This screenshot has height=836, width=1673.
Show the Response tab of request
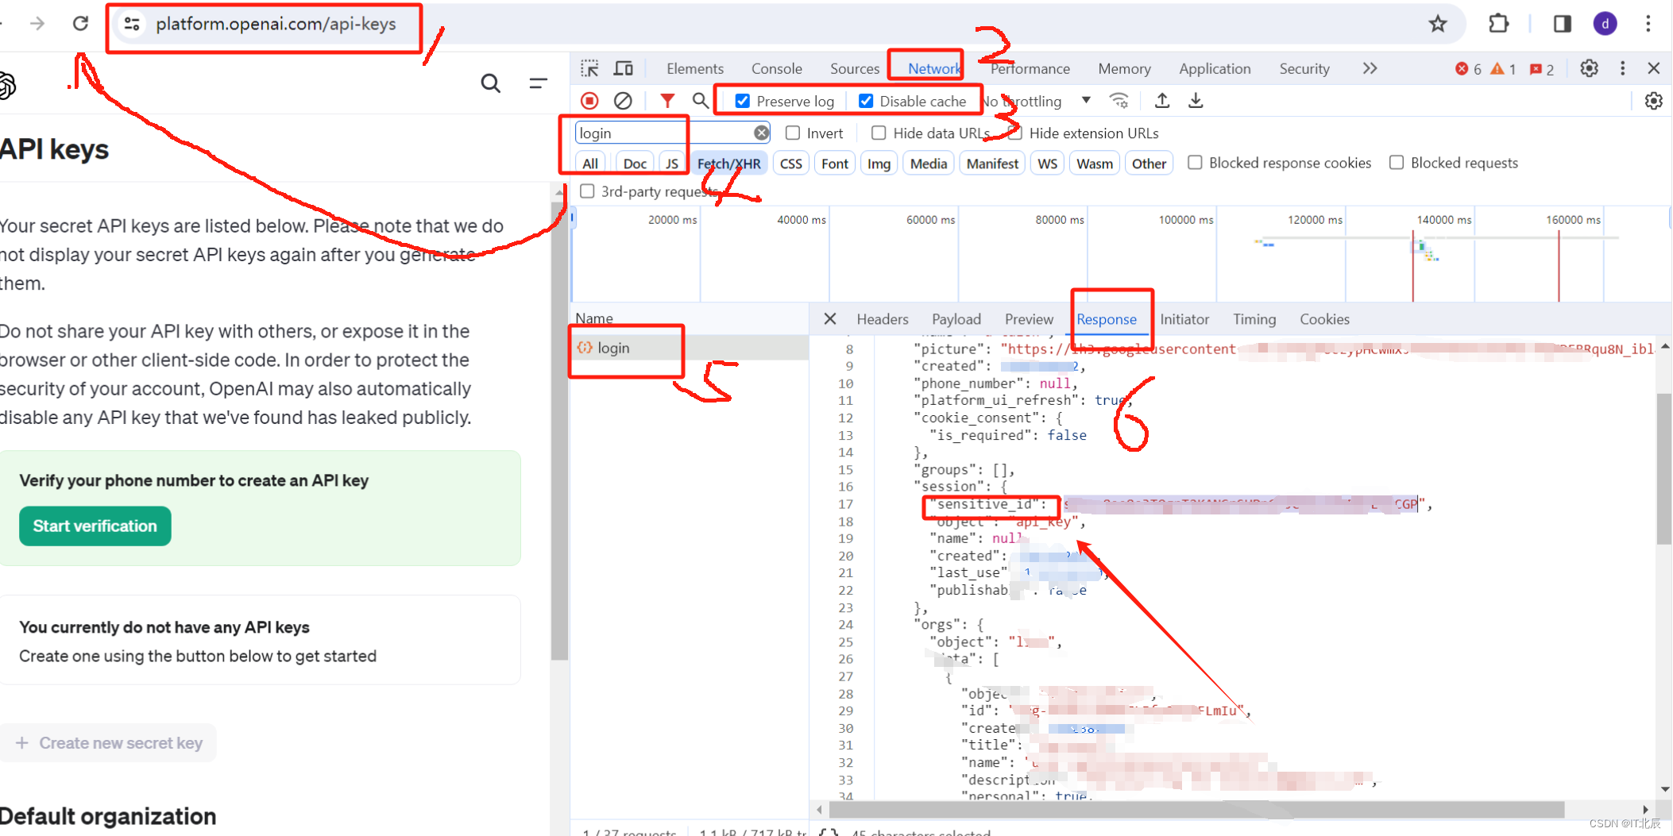point(1107,318)
